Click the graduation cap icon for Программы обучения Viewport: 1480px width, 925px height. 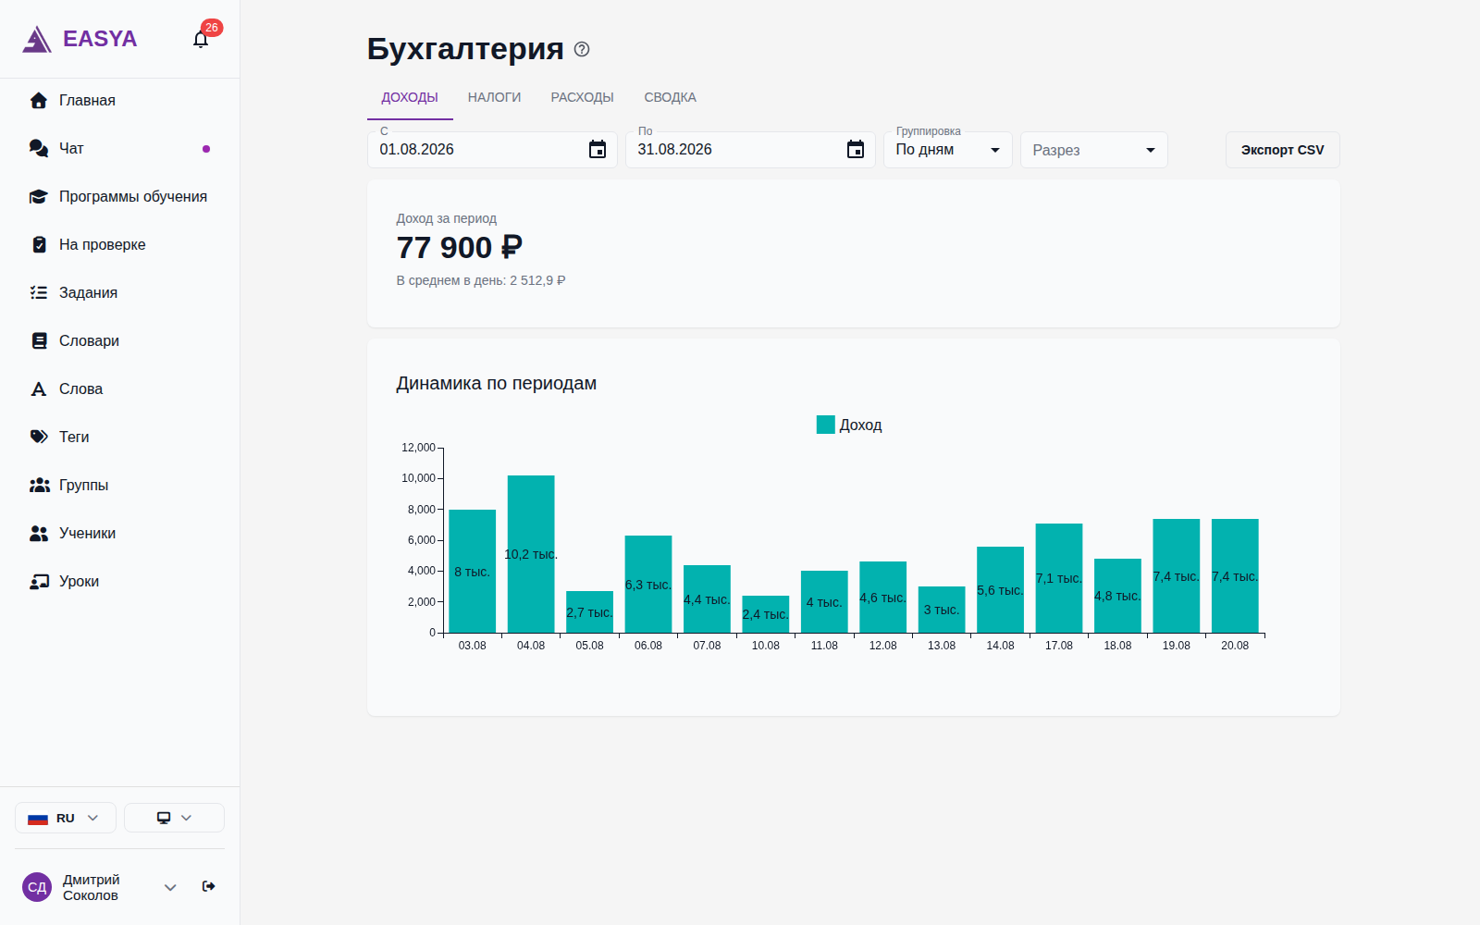(x=39, y=196)
